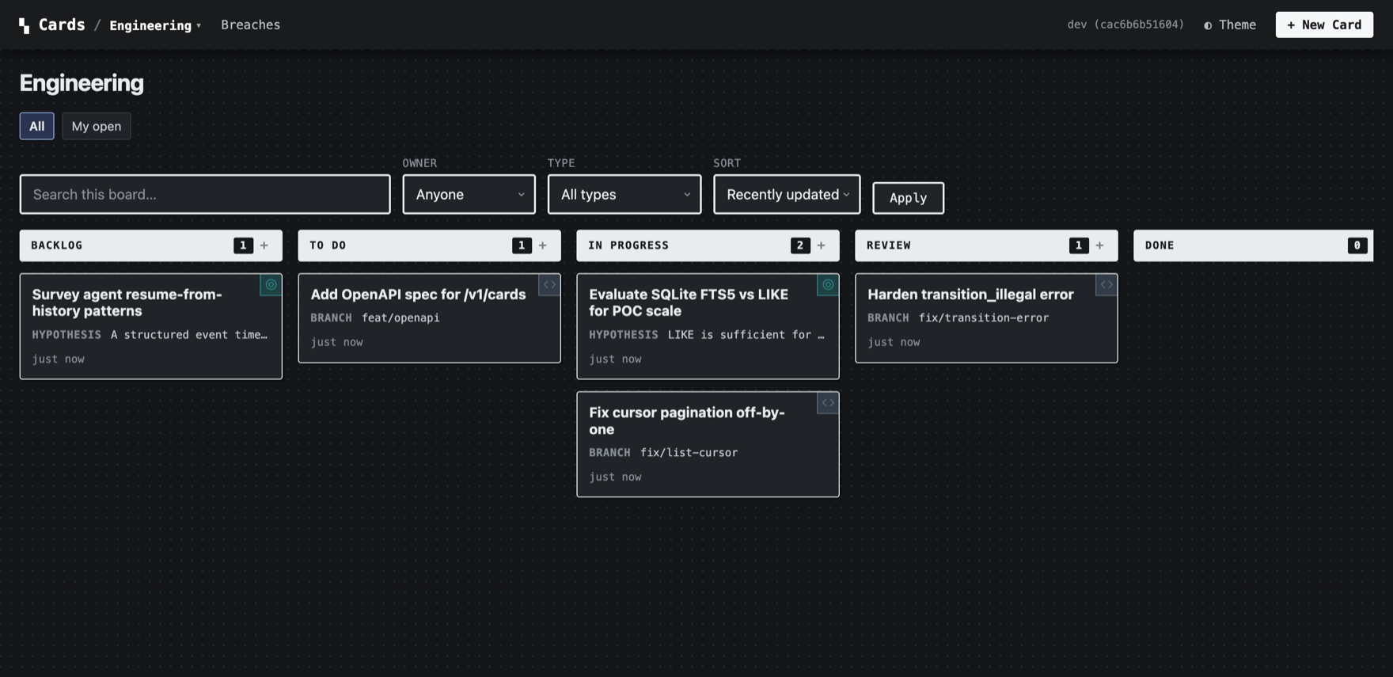This screenshot has height=677, width=1393.
Task: Open the Sort dropdown showing Recently updated
Action: tap(787, 194)
